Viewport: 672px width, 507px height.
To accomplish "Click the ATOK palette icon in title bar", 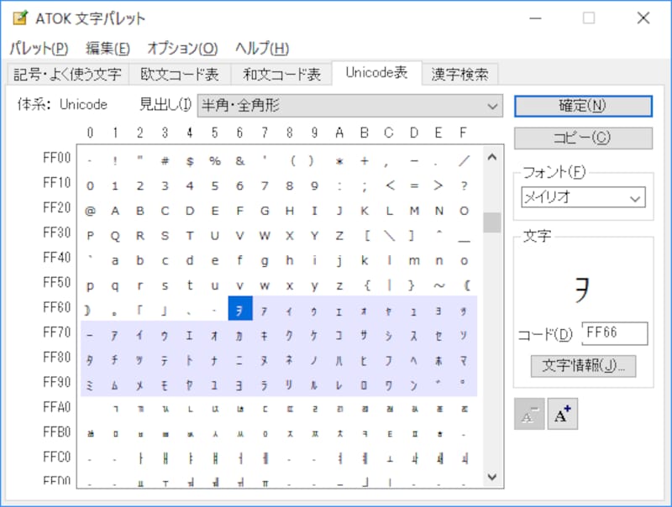I will point(19,18).
